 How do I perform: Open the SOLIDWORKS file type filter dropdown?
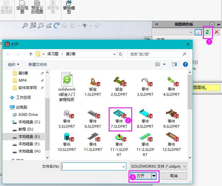coord(159,166)
